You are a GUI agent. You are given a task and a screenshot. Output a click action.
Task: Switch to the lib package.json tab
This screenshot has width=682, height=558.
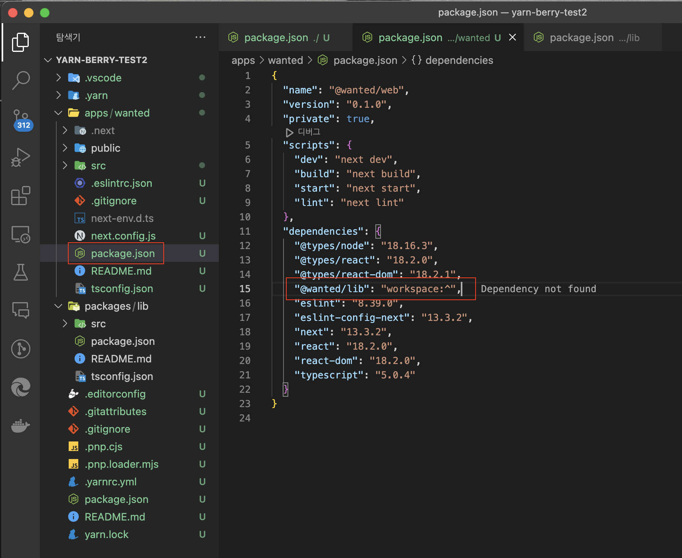[x=593, y=38]
